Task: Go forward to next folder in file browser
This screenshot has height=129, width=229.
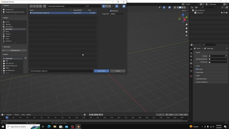Action: 34,6
